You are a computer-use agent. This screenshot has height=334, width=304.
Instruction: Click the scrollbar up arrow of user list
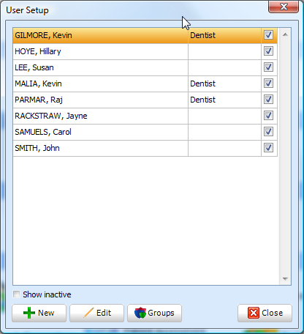(285, 34)
